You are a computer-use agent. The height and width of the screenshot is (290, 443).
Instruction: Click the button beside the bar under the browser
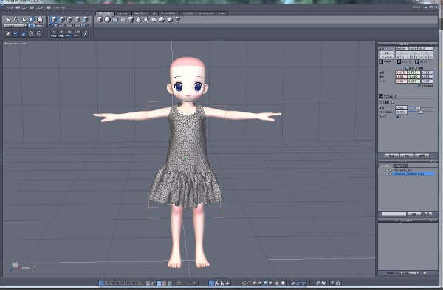pos(414,214)
